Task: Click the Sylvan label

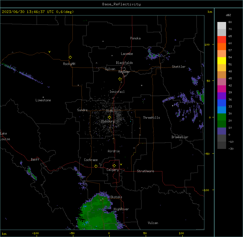Action: pyautogui.click(x=110, y=69)
